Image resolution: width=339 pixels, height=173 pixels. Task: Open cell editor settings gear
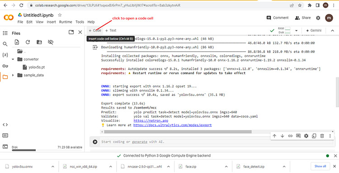pyautogui.click(x=306, y=136)
